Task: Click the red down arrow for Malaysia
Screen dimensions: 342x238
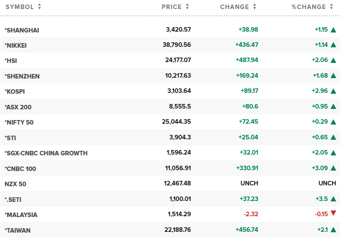Action: (333, 213)
